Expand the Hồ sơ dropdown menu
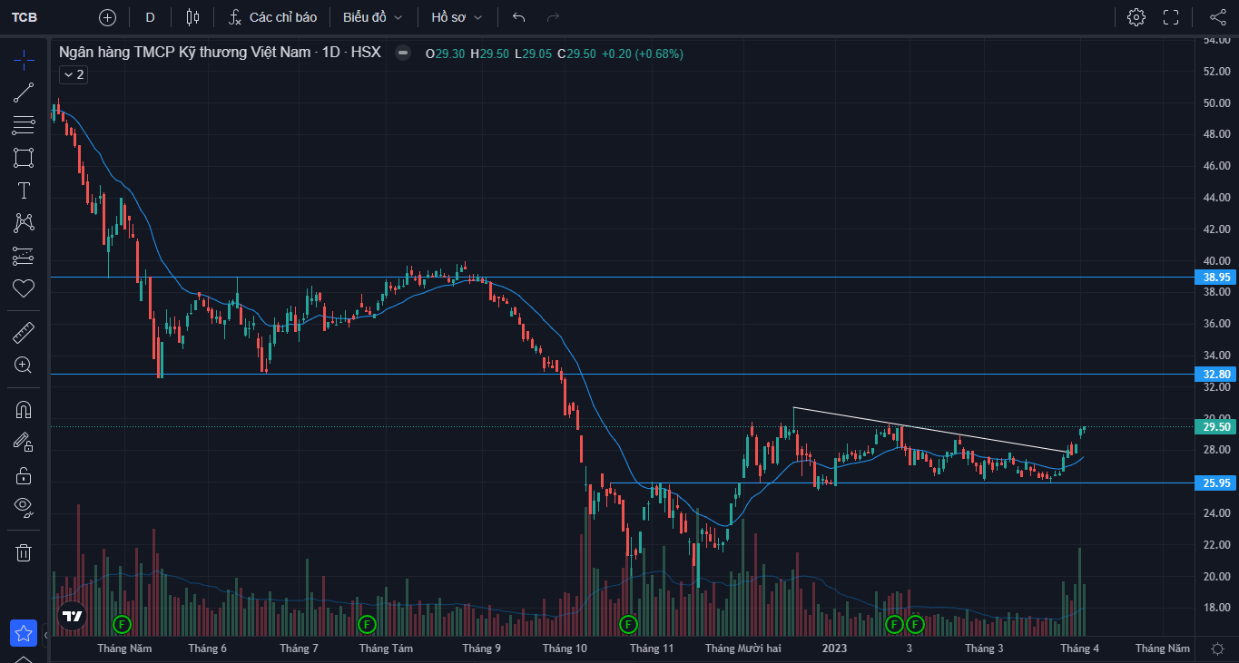This screenshot has height=663, width=1239. (x=457, y=17)
